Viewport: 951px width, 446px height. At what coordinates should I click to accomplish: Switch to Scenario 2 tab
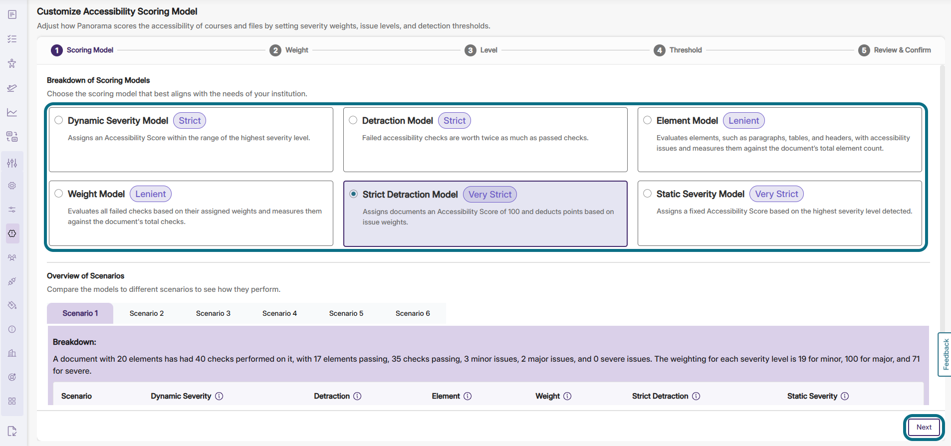[x=147, y=313]
